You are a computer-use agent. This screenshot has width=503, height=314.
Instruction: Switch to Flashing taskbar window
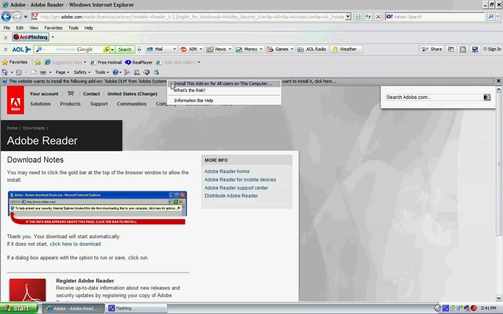coord(137,308)
